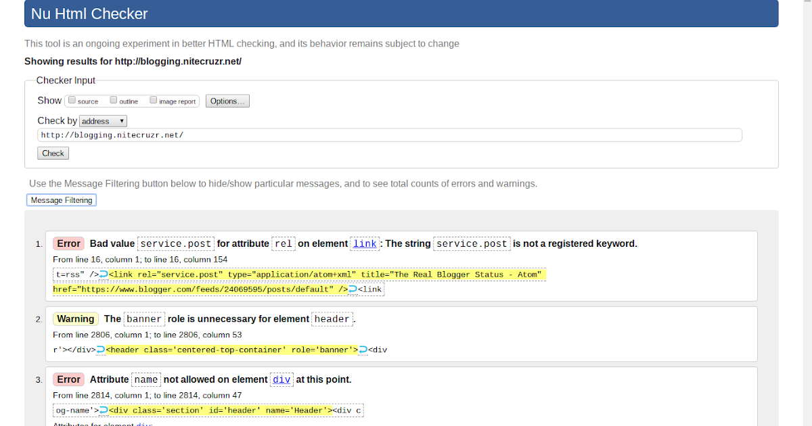812x426 pixels.
Task: Enable the image report checkbox
Action: 153,99
